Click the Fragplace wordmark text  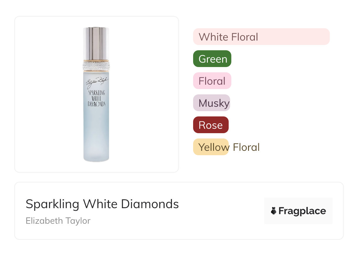point(302,211)
